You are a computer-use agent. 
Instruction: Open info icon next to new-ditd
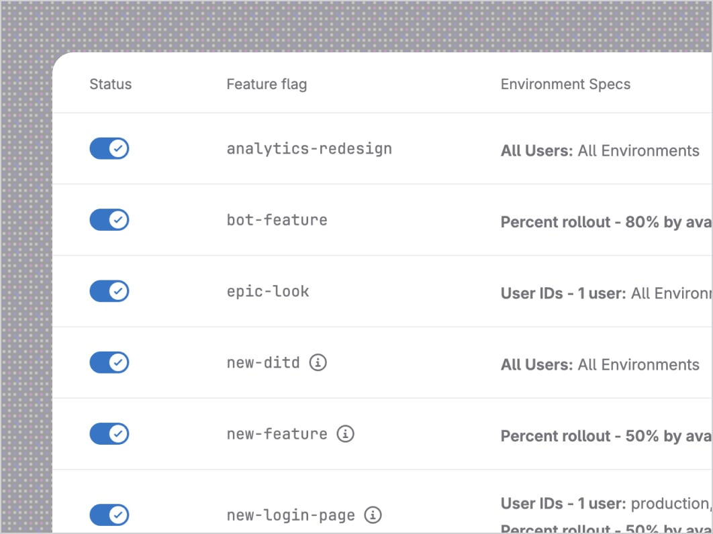318,363
